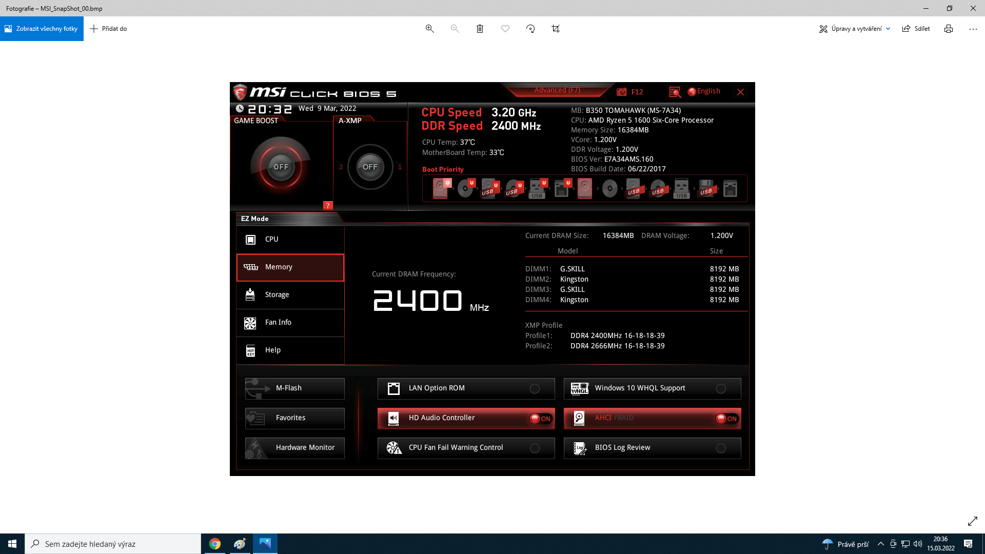Enable the LAN Option ROM toggle

click(535, 389)
